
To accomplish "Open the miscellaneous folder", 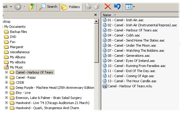I will pyautogui.click(x=20, y=52).
